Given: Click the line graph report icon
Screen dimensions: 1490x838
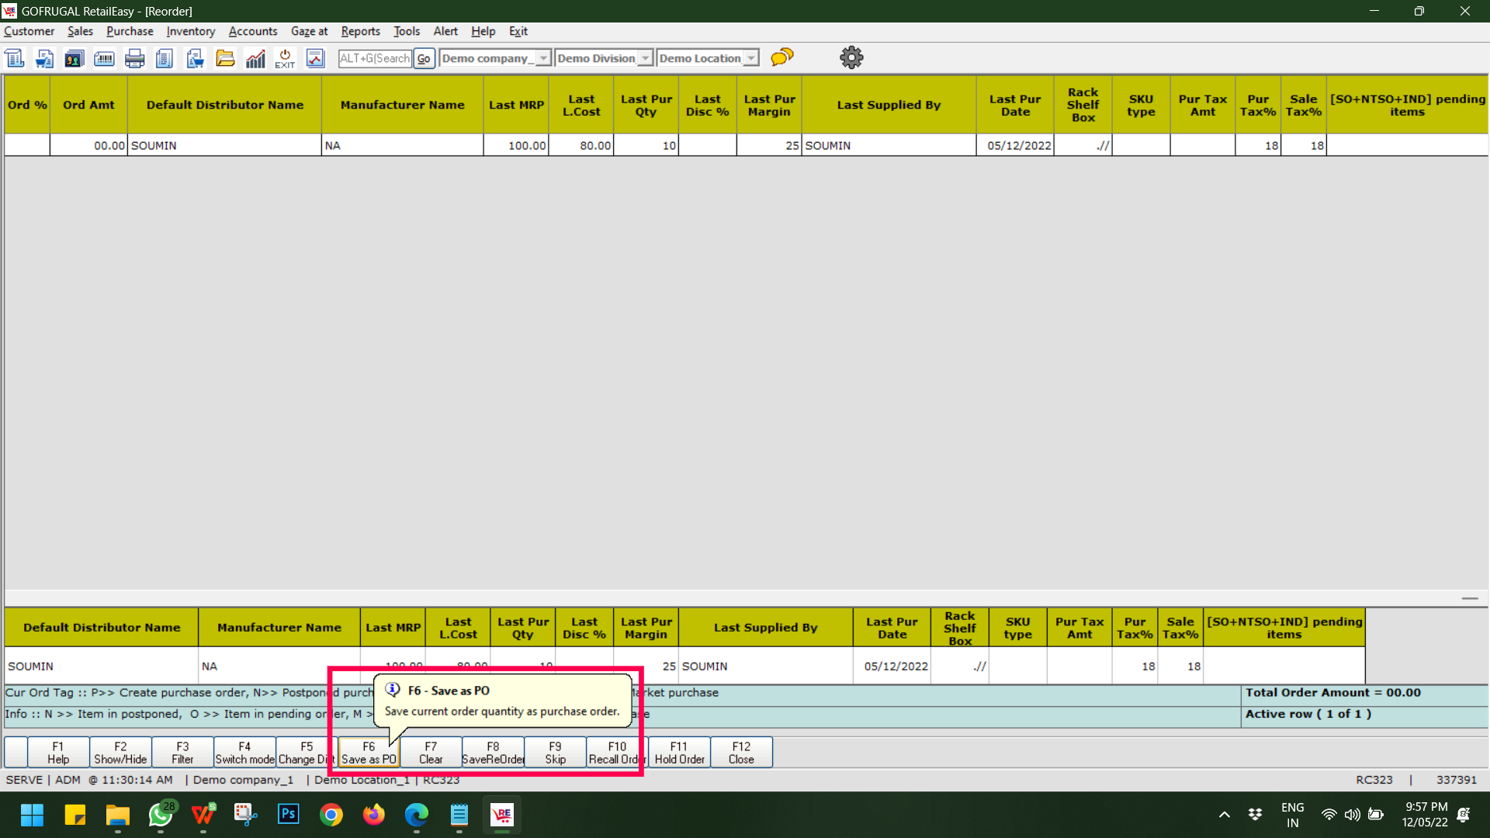Looking at the screenshot, I should coord(315,58).
